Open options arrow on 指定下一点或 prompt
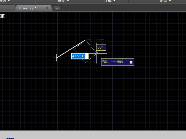This screenshot has height=139, width=186. click(131, 62)
